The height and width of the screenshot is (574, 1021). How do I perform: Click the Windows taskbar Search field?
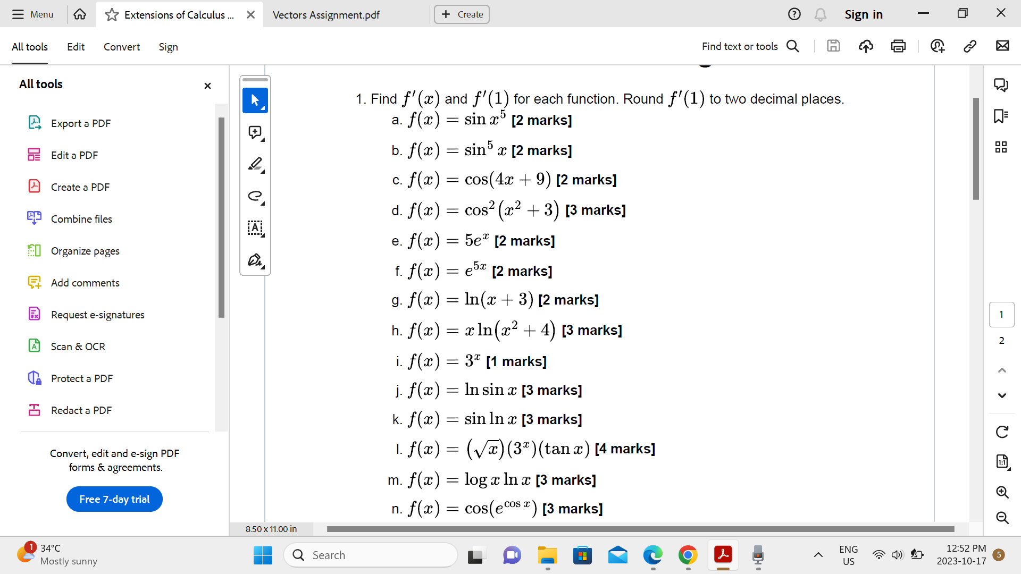click(371, 555)
